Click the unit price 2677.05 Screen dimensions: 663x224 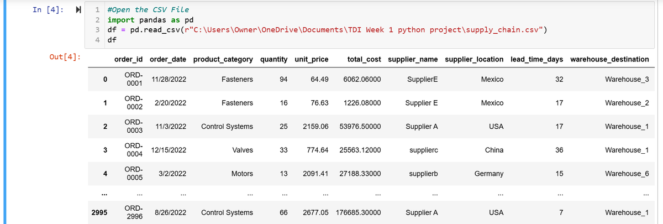[x=317, y=212]
